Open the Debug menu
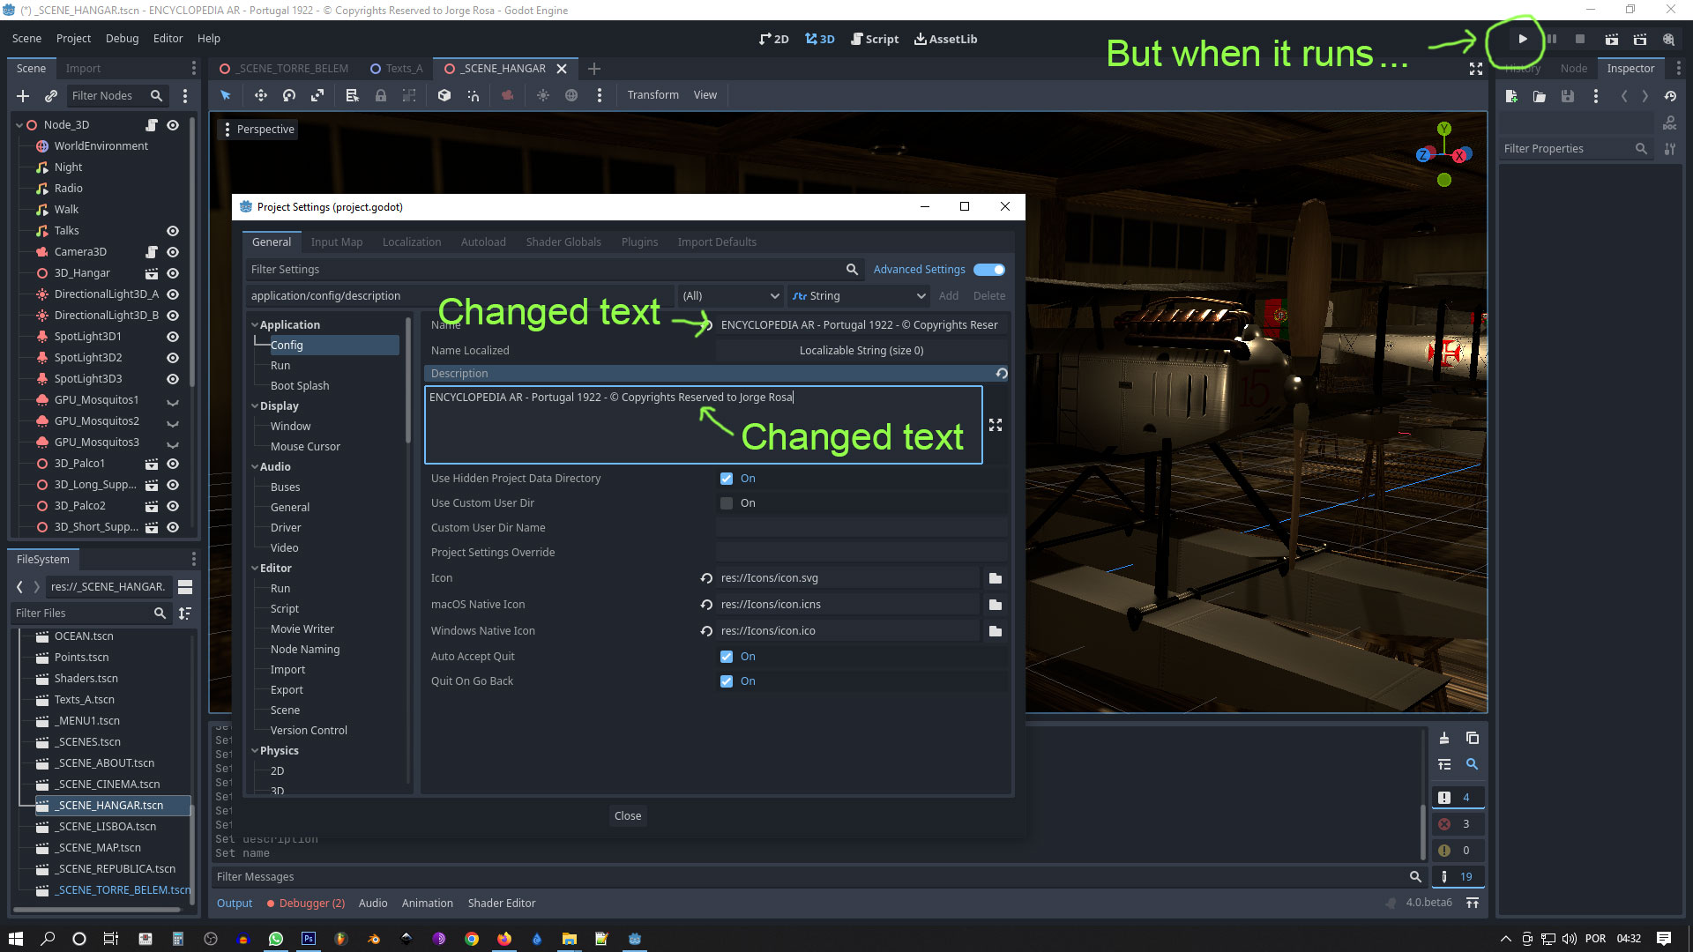Viewport: 1693px width, 952px height. coord(122,38)
